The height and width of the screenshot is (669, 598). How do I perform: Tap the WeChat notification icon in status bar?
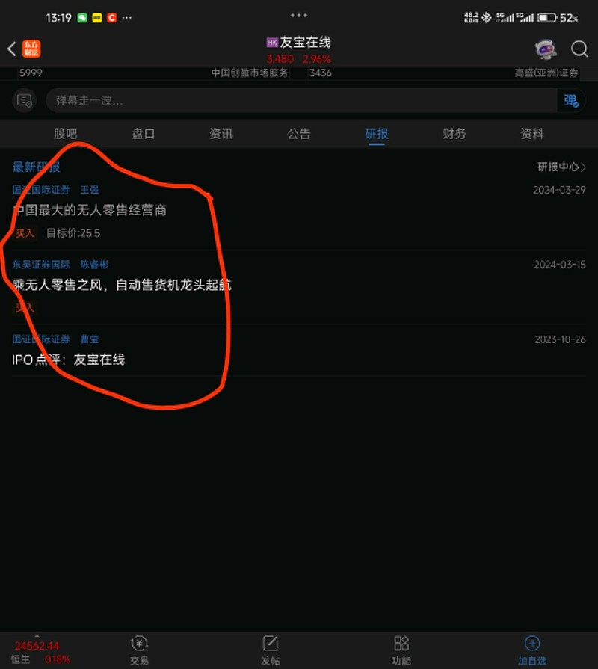[x=82, y=18]
